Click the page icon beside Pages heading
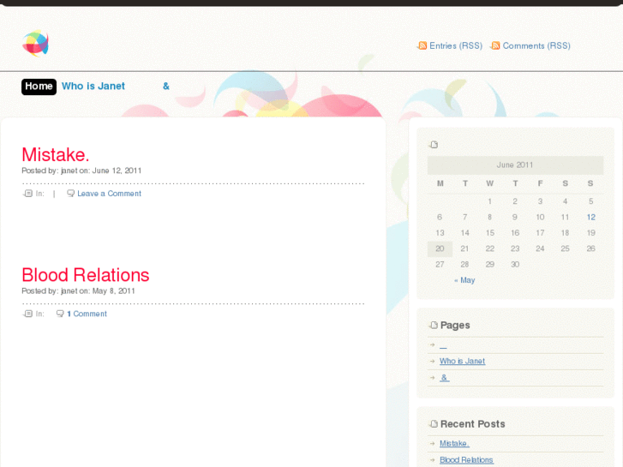The image size is (623, 467). pyautogui.click(x=434, y=325)
